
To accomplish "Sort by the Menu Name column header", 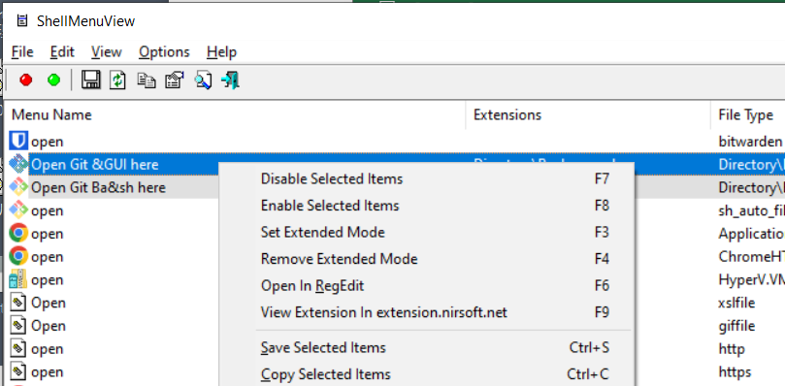I will [235, 115].
